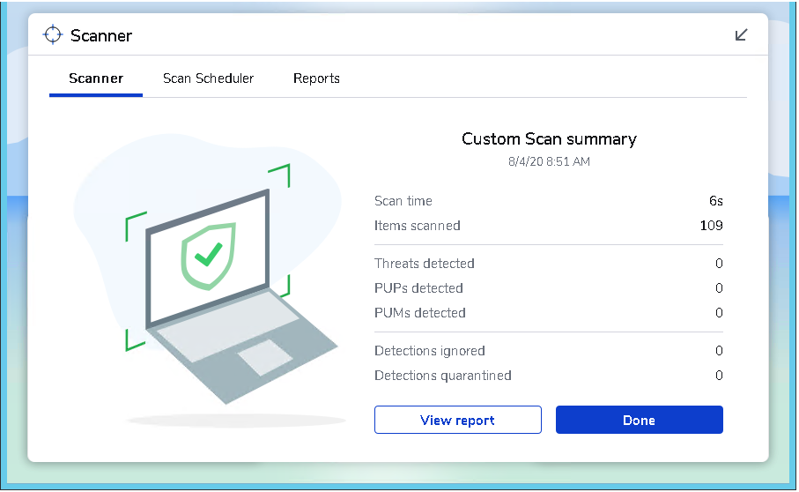Click the Done button
This screenshot has height=492, width=799.
tap(639, 420)
